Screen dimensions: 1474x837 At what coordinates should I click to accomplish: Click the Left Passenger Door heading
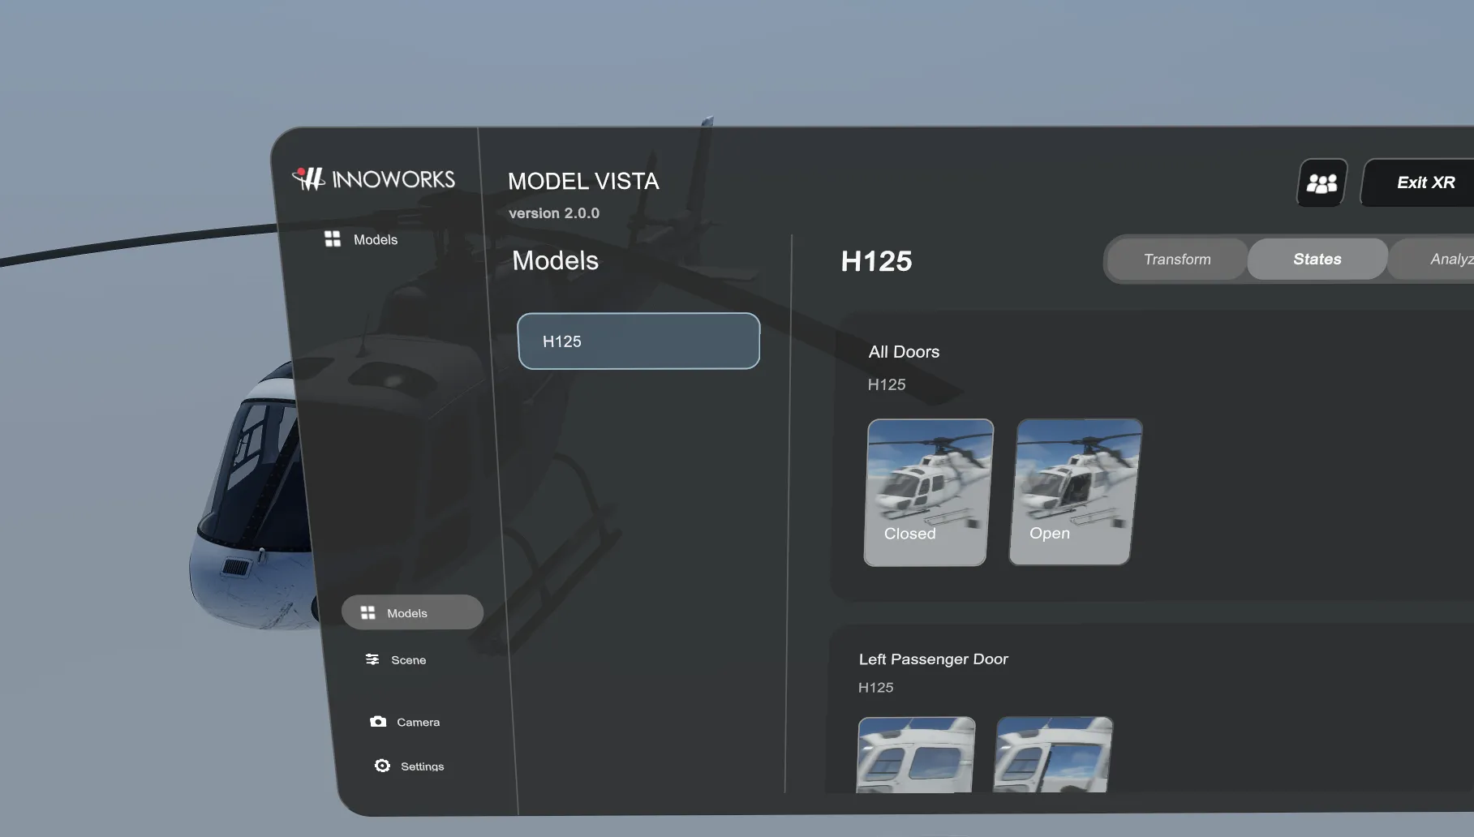pyautogui.click(x=934, y=659)
